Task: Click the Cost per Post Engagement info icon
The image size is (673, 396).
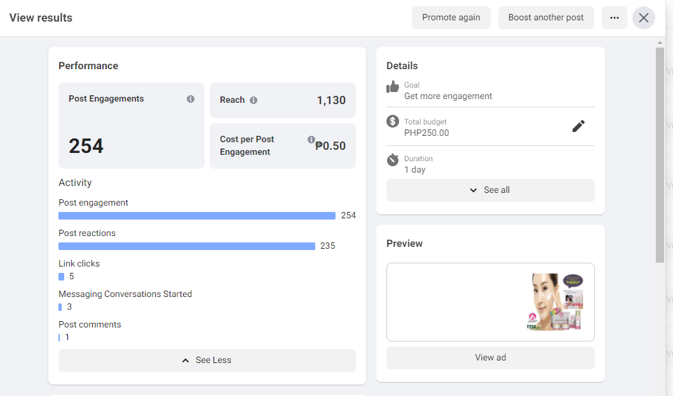Action: [311, 140]
